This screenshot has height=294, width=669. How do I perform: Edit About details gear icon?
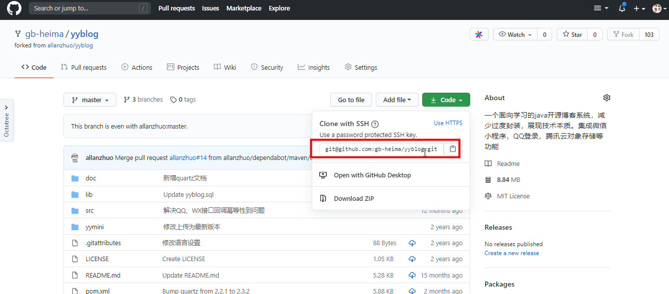[607, 98]
